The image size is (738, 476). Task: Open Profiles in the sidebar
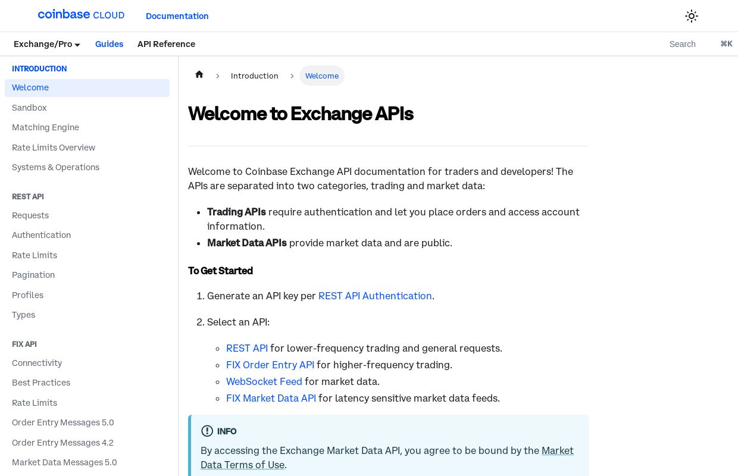(x=87, y=295)
